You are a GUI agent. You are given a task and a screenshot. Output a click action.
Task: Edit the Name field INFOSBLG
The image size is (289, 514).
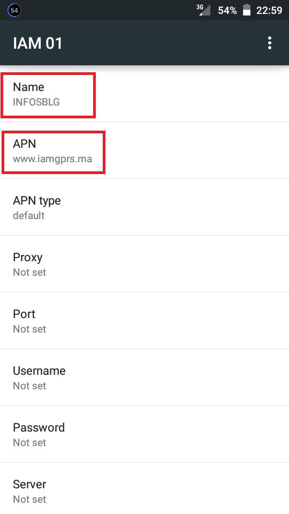click(x=144, y=94)
